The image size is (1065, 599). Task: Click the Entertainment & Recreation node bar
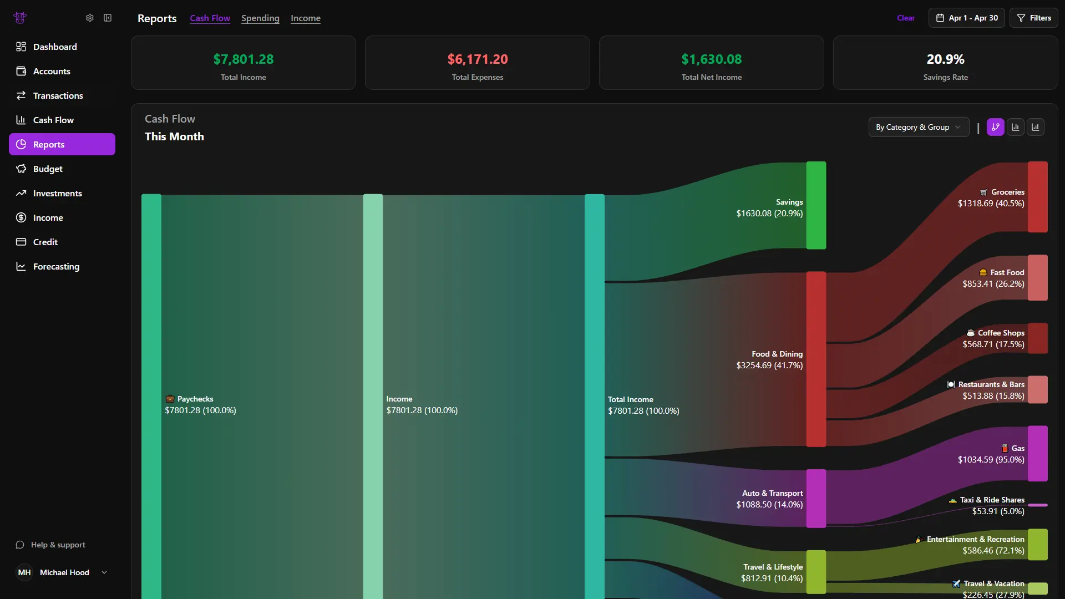pyautogui.click(x=1038, y=544)
